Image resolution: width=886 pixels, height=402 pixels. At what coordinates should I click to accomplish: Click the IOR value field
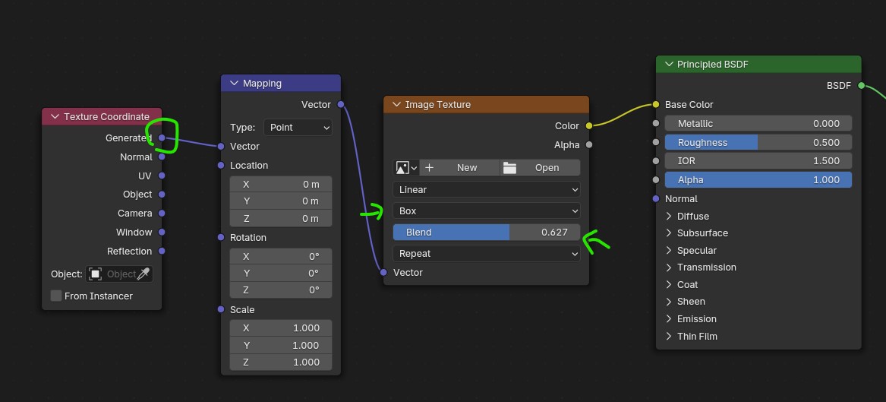pos(758,161)
